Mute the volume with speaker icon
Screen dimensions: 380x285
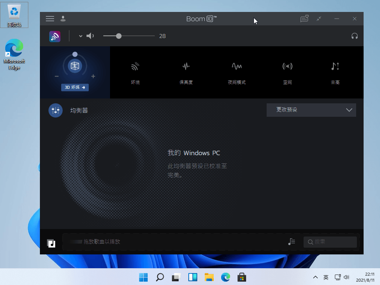pyautogui.click(x=90, y=36)
